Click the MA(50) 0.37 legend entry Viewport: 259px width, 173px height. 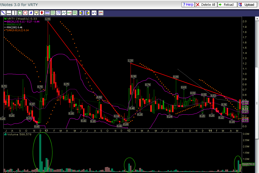13,24
